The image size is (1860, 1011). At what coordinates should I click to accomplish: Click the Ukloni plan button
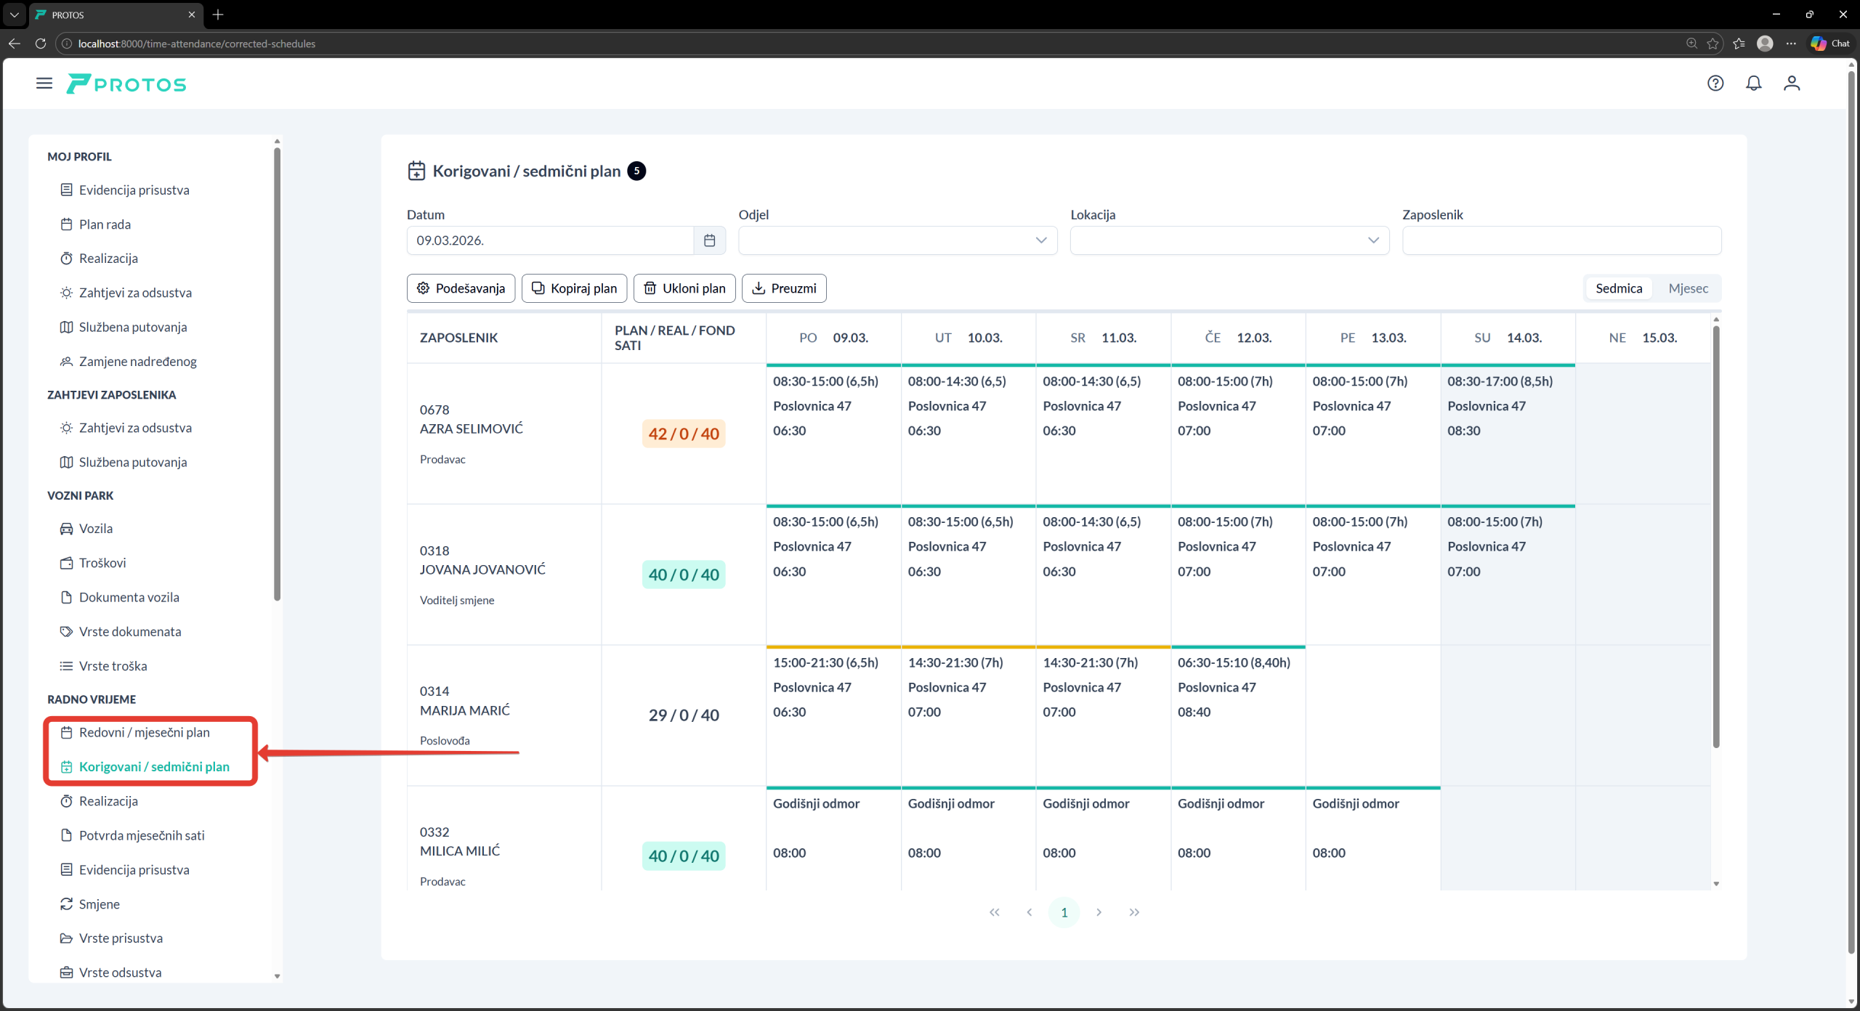point(684,288)
